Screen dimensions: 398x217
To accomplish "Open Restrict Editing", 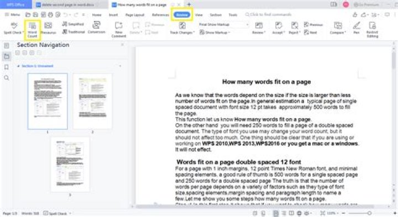I will [x=373, y=29].
